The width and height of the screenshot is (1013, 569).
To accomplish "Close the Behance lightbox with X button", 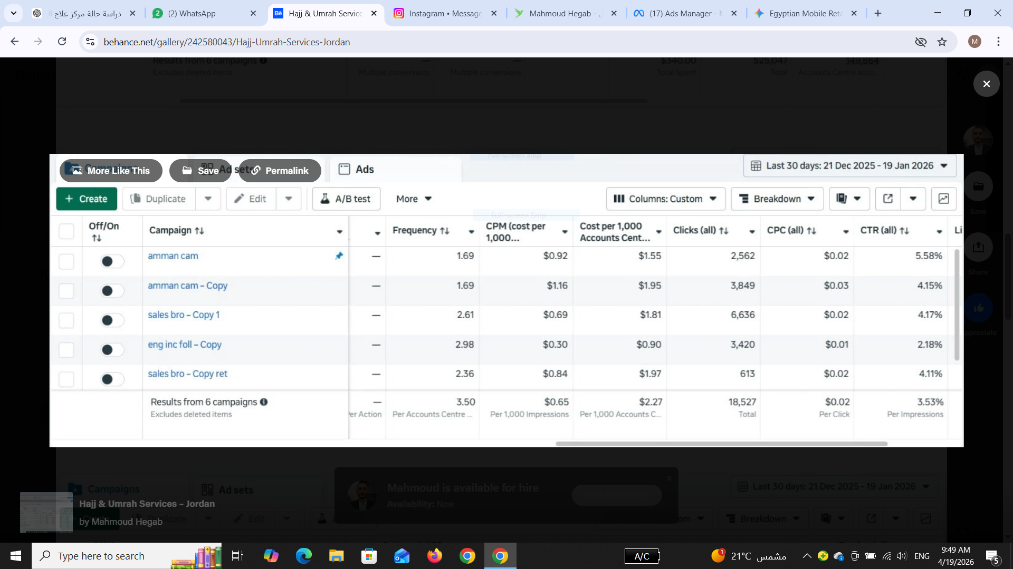I will (986, 84).
